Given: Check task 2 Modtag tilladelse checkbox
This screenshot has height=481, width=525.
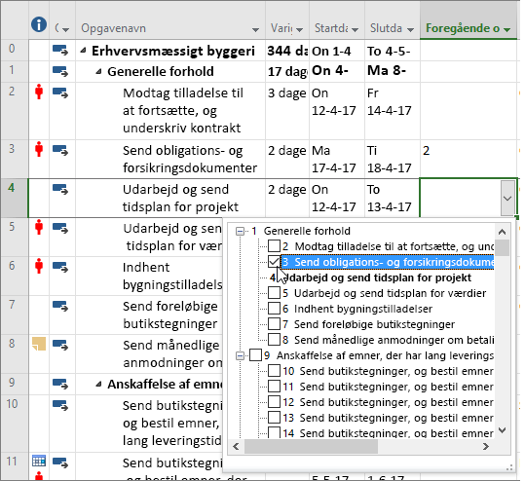Looking at the screenshot, I should (274, 246).
